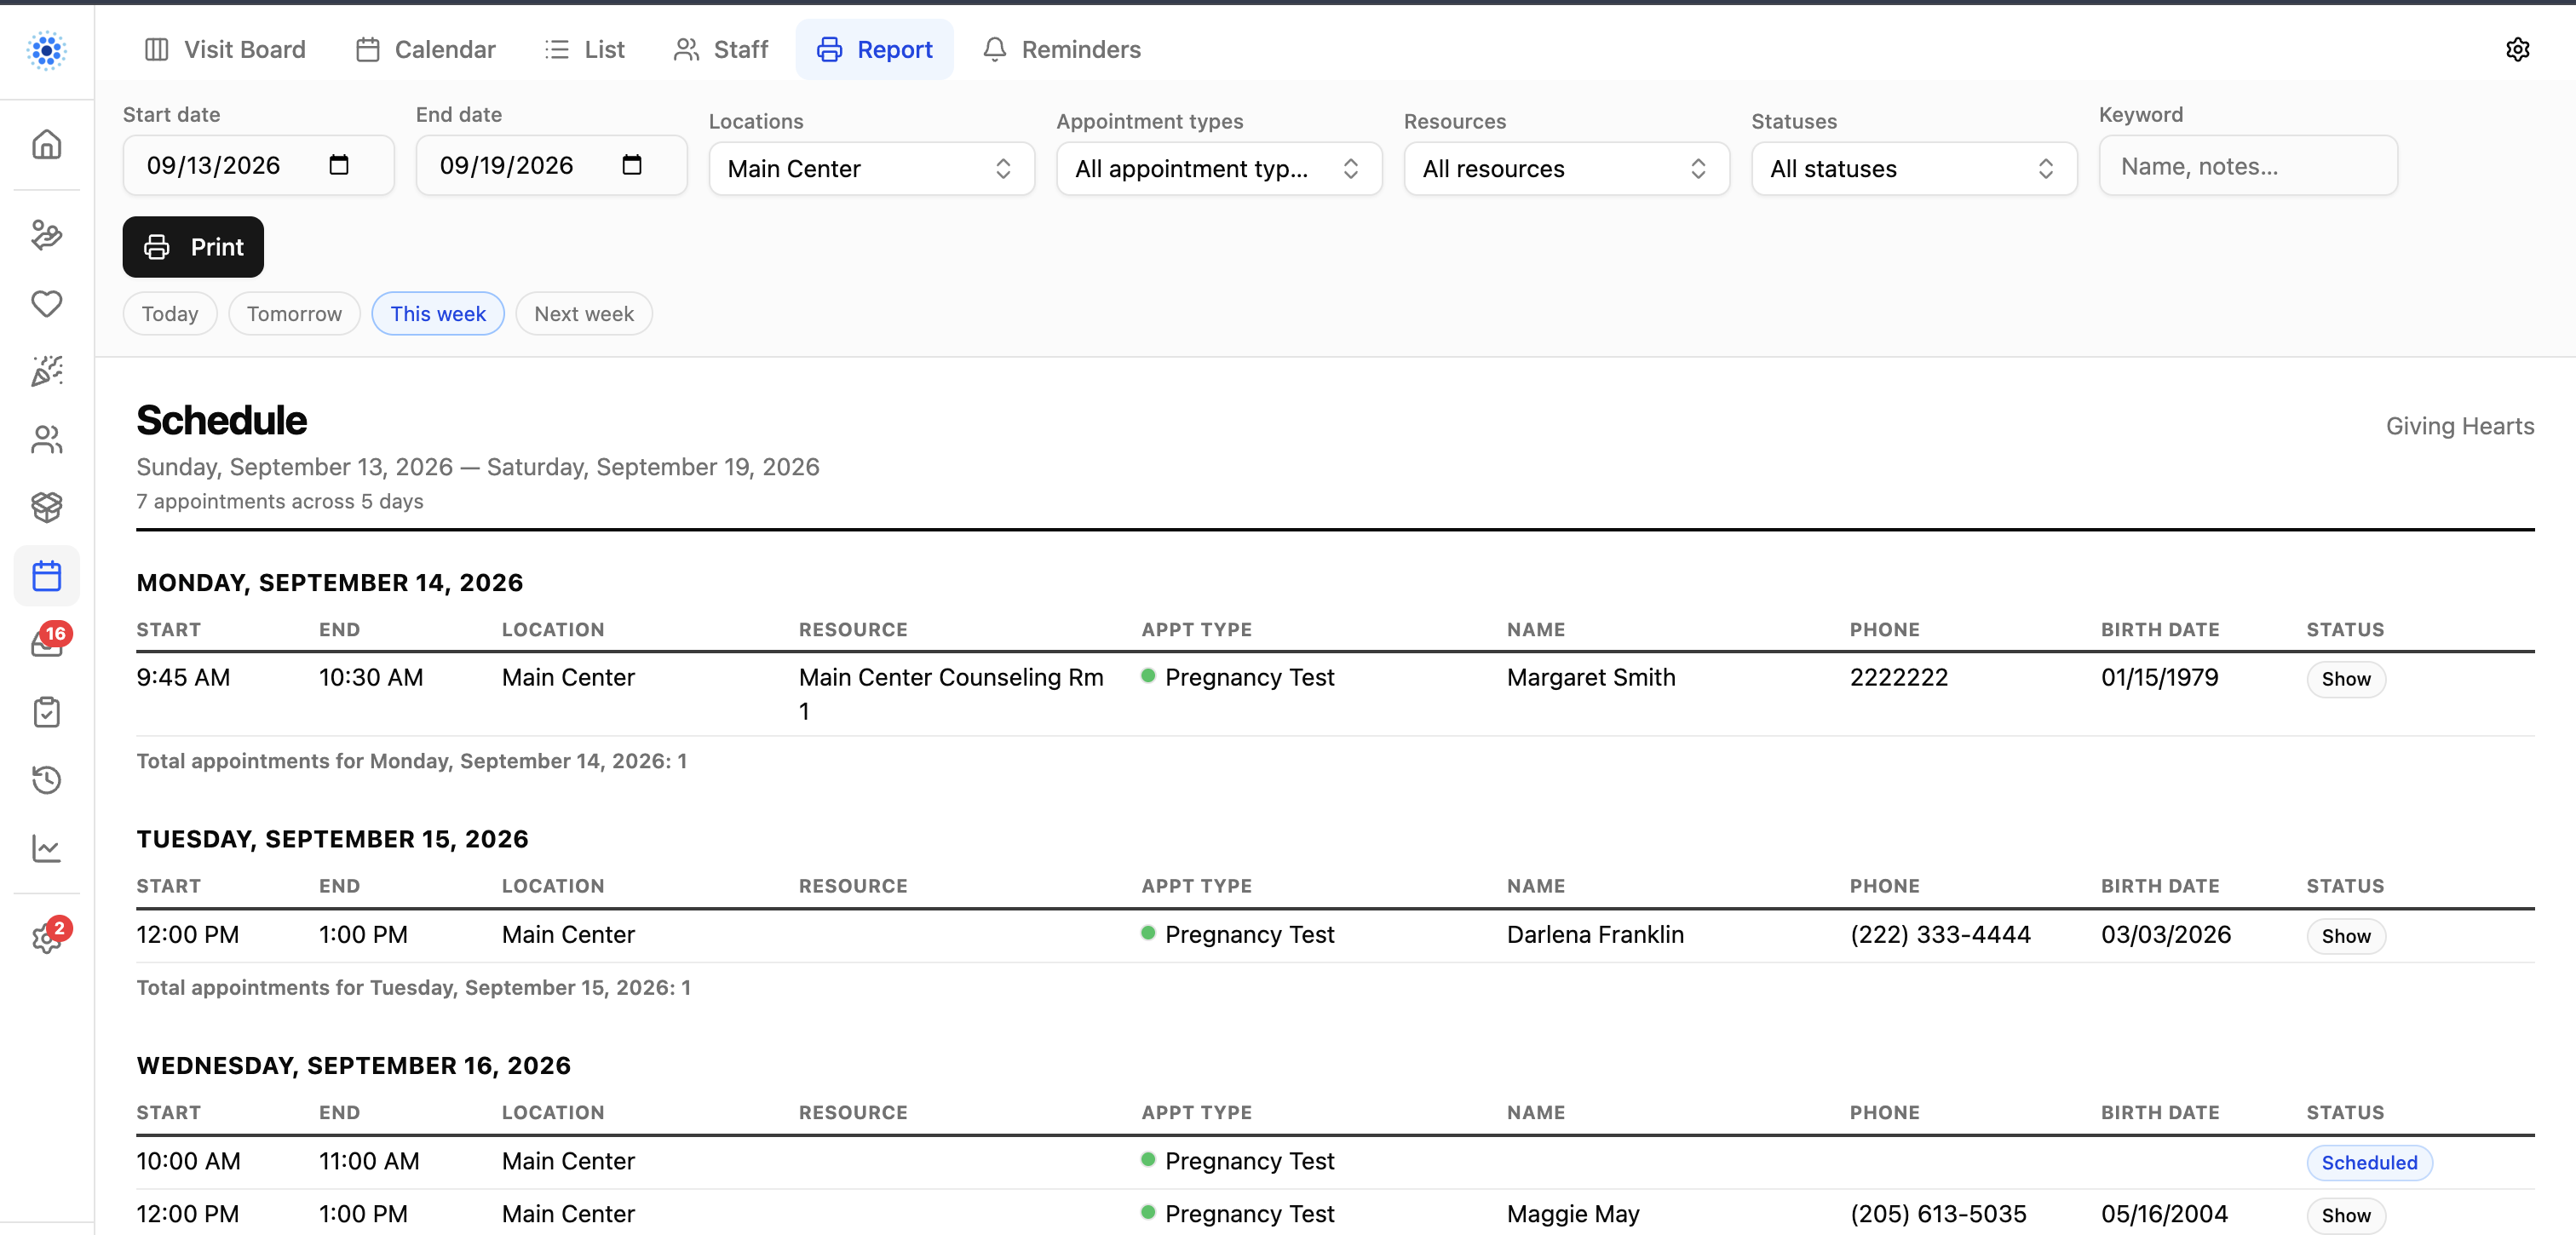The height and width of the screenshot is (1235, 2576).
Task: Open the helping hand sidebar icon
Action: 46,235
